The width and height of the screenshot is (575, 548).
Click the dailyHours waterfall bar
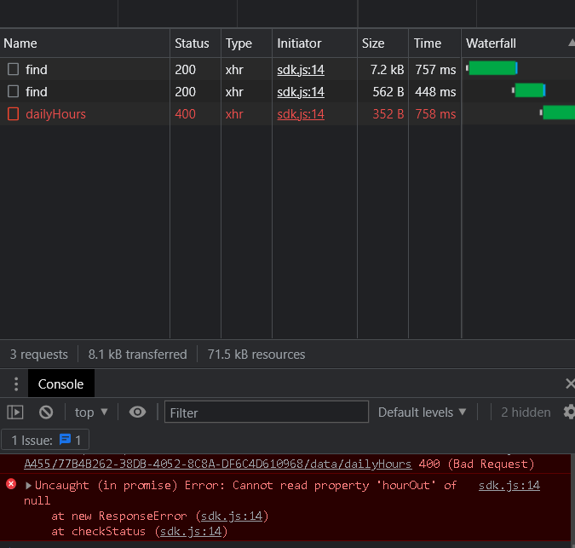559,112
